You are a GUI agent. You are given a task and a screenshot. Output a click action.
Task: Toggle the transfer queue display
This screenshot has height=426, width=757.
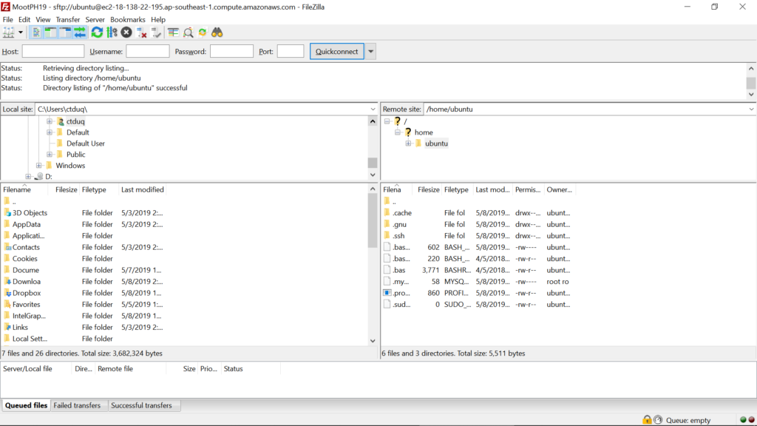[80, 33]
